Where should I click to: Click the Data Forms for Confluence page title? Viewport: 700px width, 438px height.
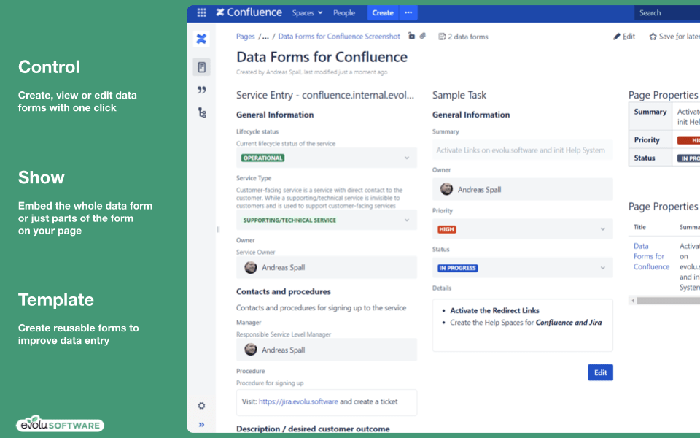(x=322, y=57)
